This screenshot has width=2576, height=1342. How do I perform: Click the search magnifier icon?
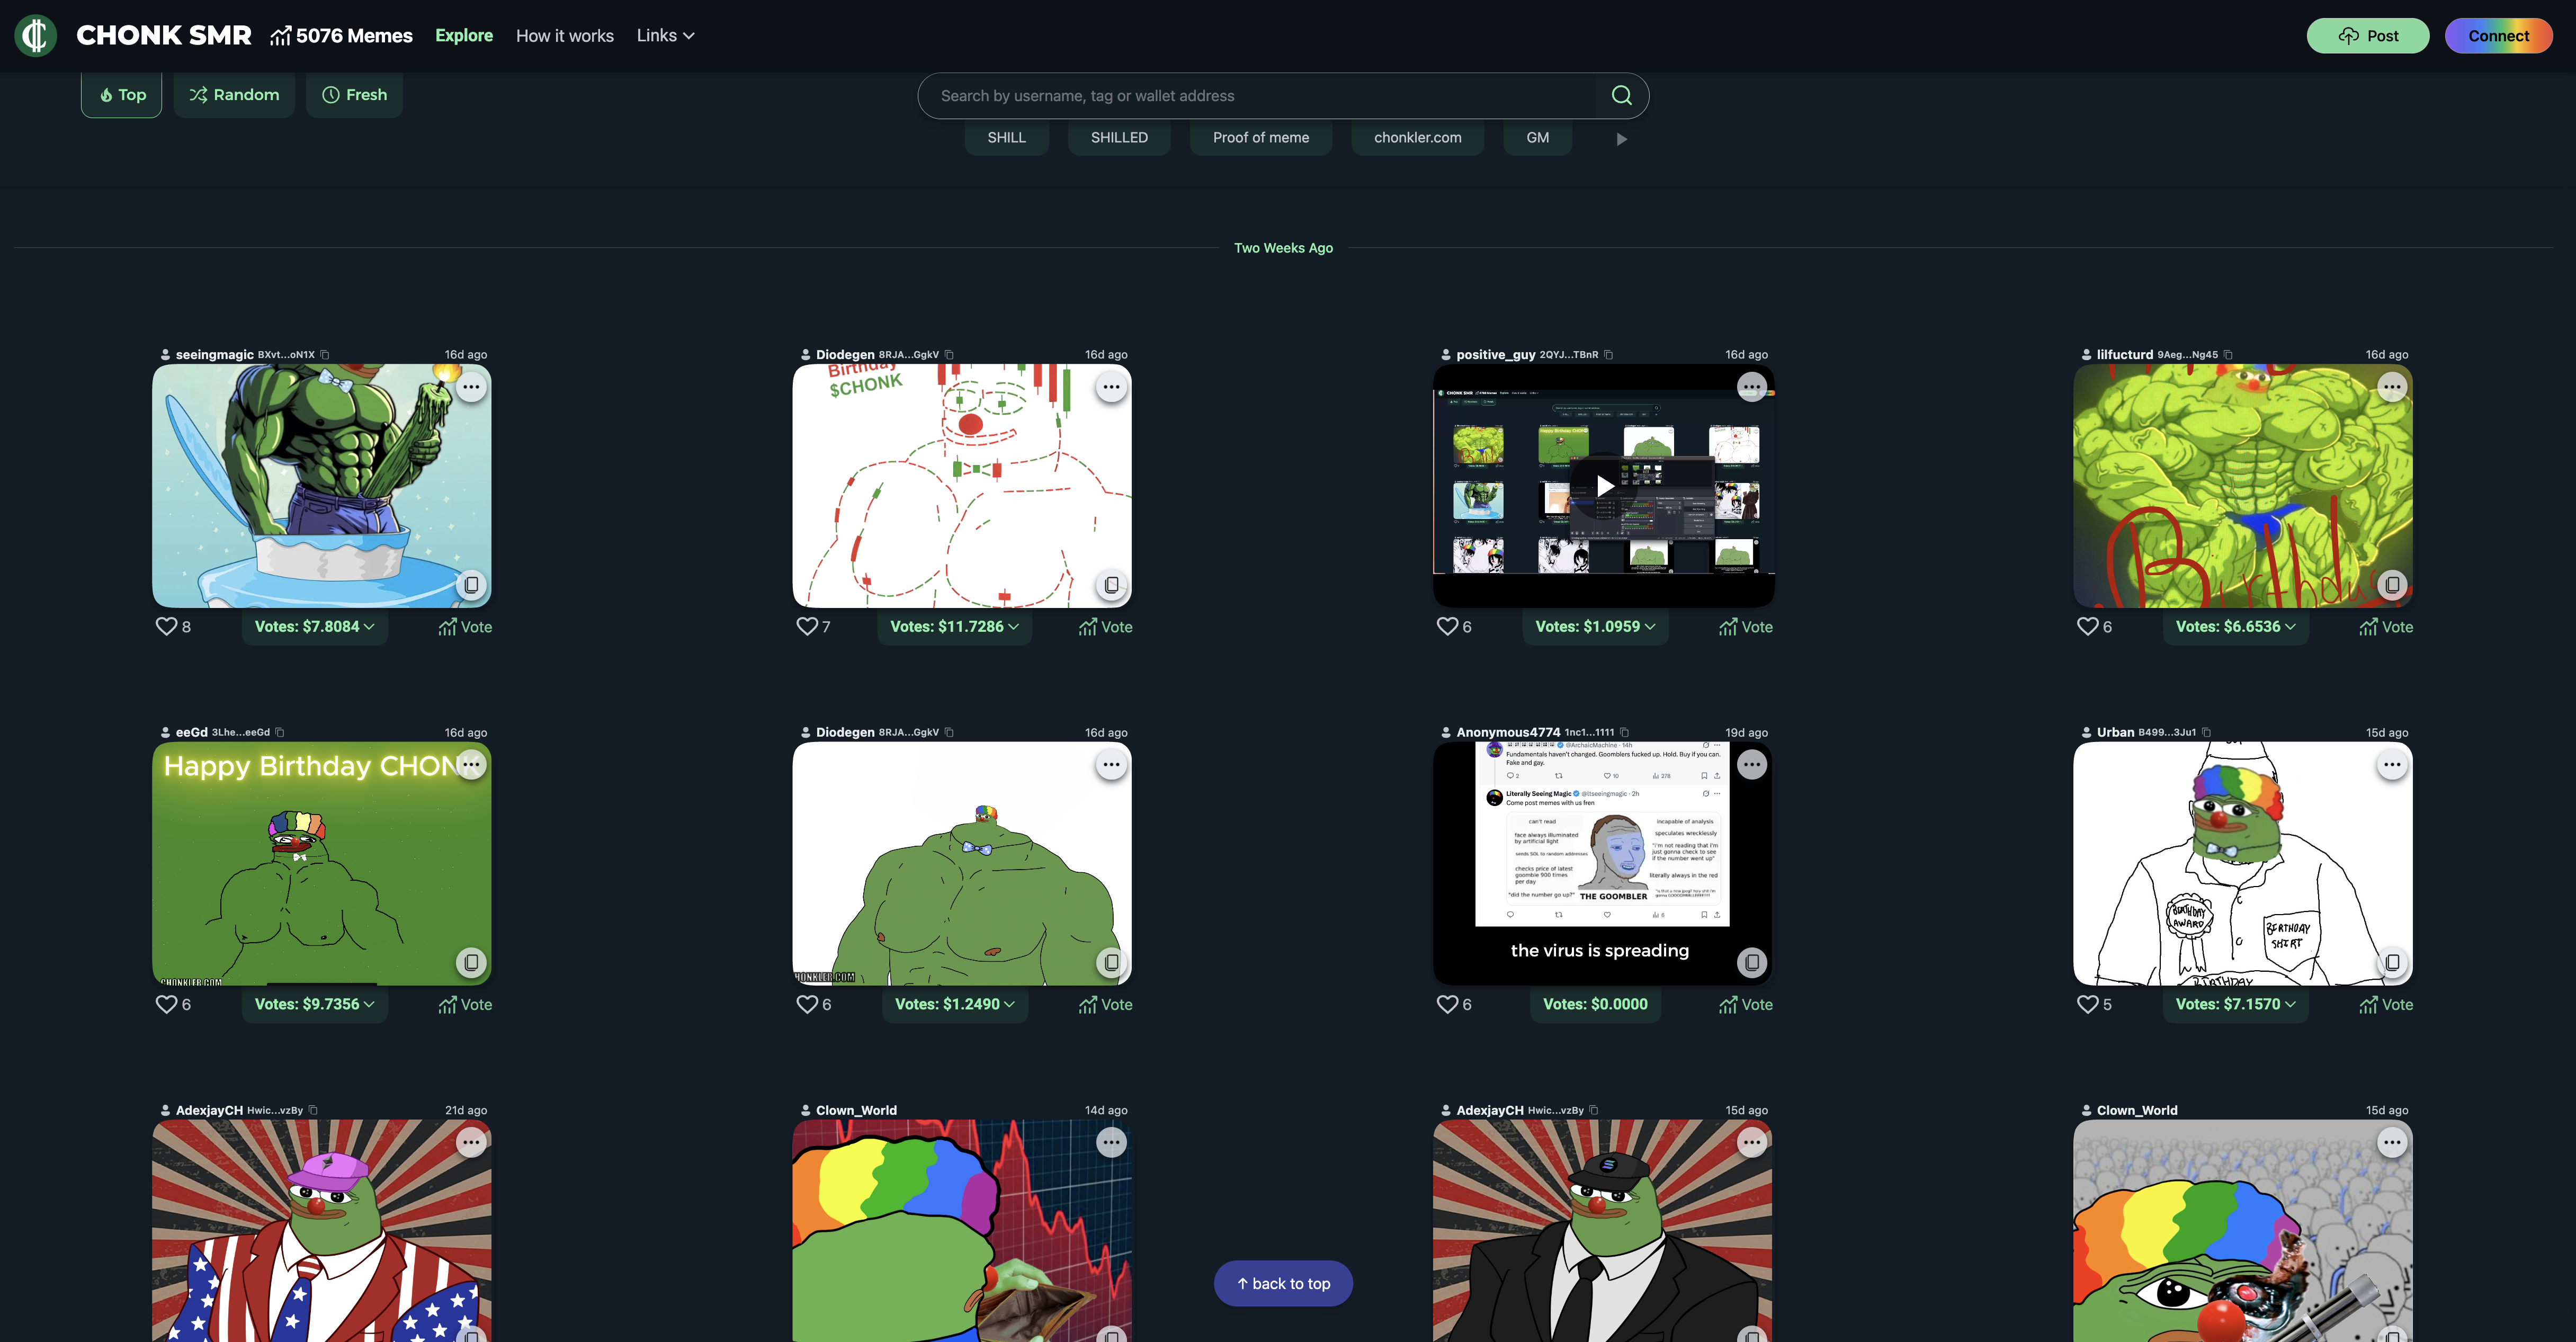pyautogui.click(x=1622, y=95)
